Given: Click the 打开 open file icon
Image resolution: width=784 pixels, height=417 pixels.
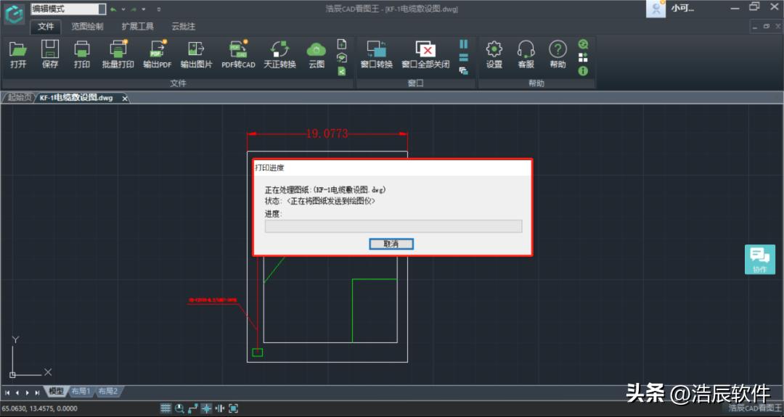Looking at the screenshot, I should coord(18,54).
